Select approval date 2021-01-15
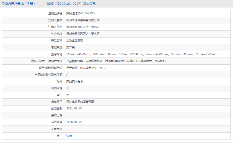The height and width of the screenshot is (143, 233). coord(74,109)
